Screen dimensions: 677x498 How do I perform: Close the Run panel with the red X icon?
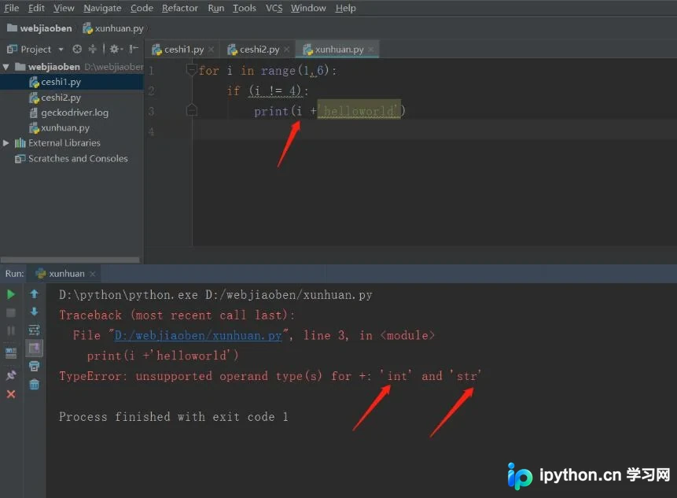[x=11, y=394]
